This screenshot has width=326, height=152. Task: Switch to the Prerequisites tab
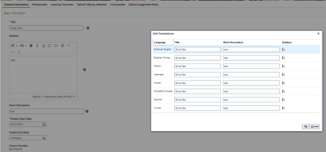click(x=39, y=4)
